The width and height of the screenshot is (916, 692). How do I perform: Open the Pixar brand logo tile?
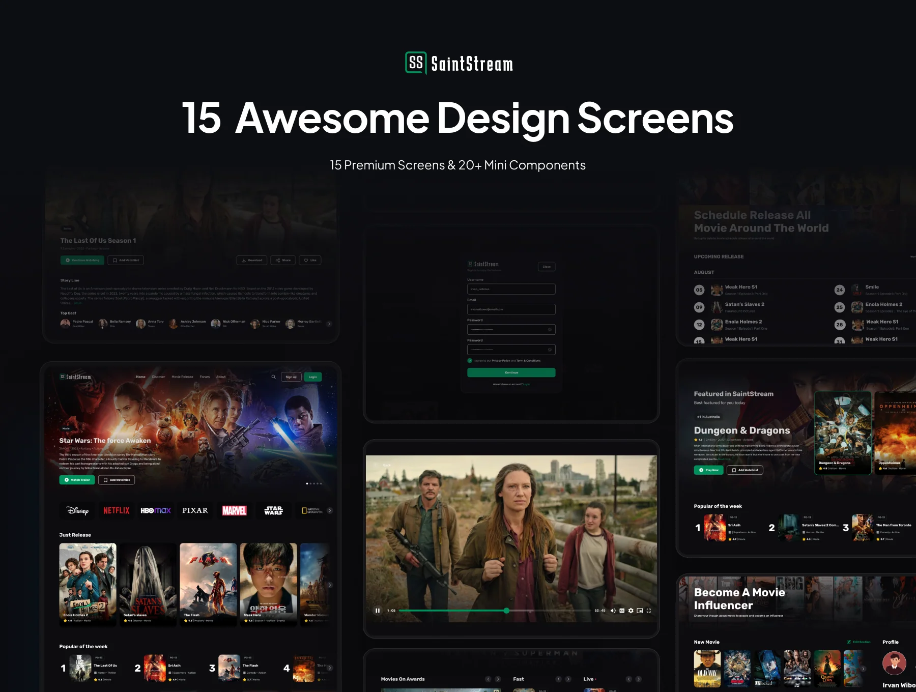coord(195,510)
